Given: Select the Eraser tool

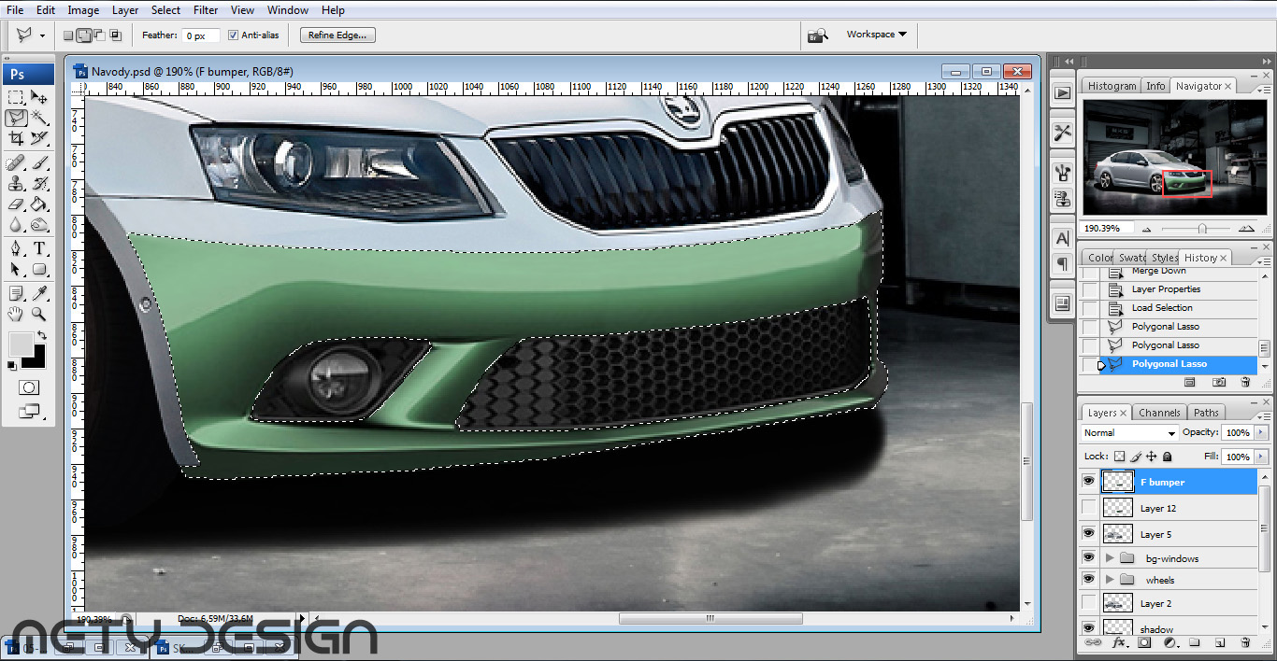Looking at the screenshot, I should coord(16,204).
